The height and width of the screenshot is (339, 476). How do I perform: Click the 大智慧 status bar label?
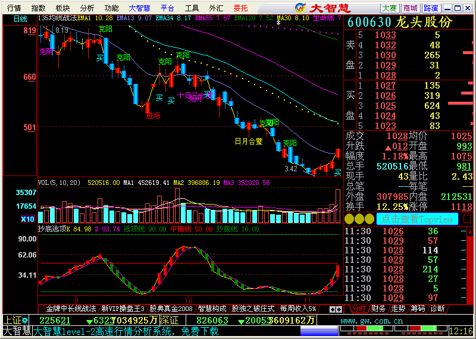tap(17, 331)
